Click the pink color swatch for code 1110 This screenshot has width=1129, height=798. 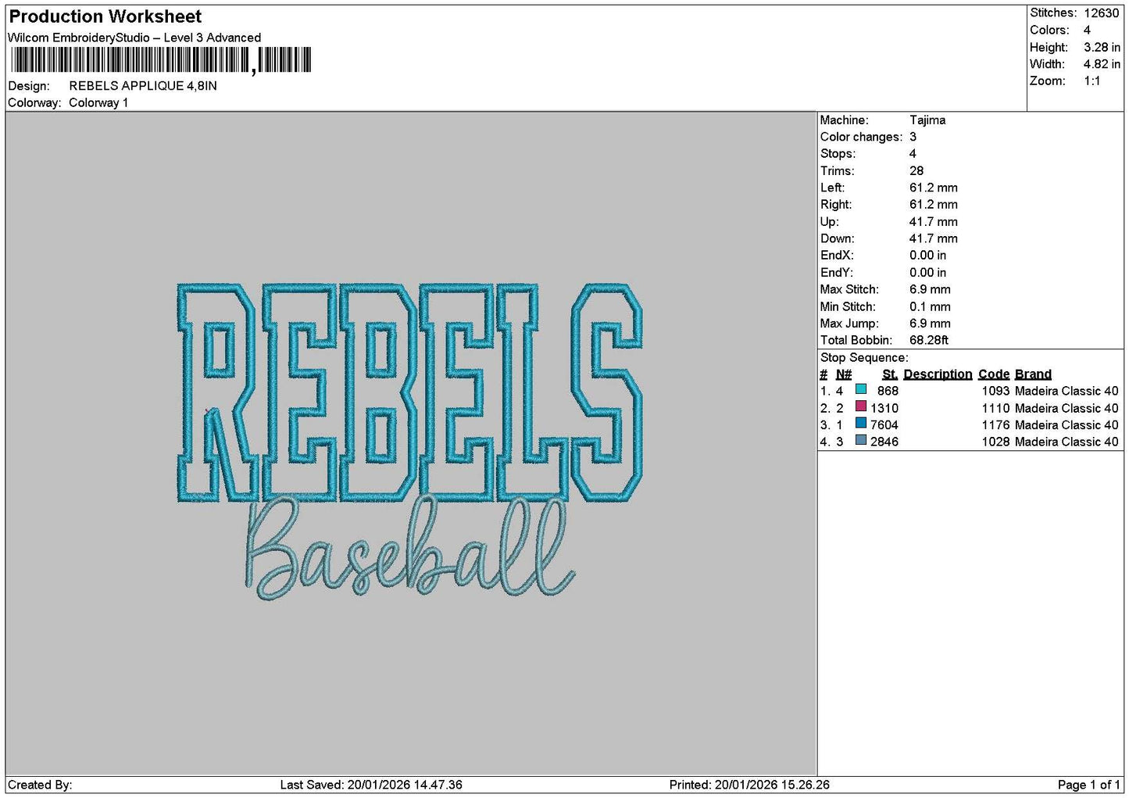(861, 406)
